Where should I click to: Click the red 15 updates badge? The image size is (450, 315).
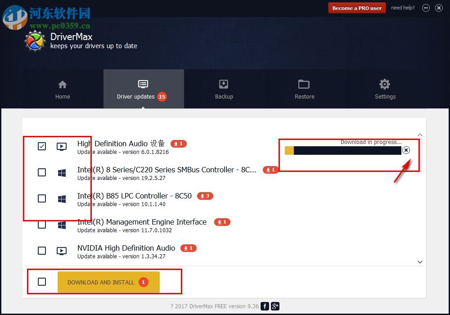(x=162, y=97)
